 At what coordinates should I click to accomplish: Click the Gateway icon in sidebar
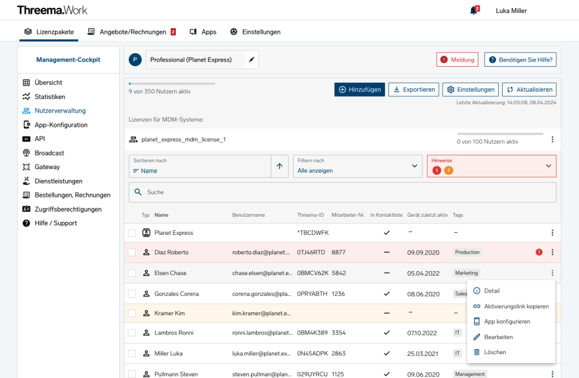[x=26, y=167]
